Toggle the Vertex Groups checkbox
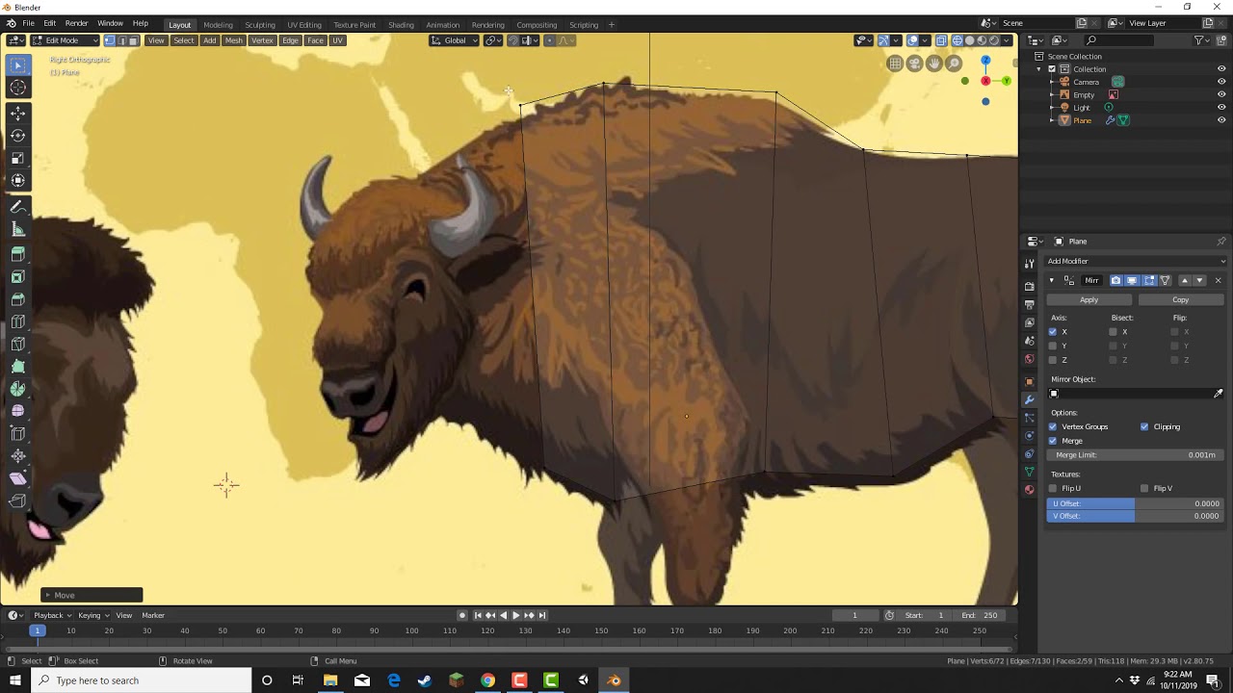 (1053, 426)
